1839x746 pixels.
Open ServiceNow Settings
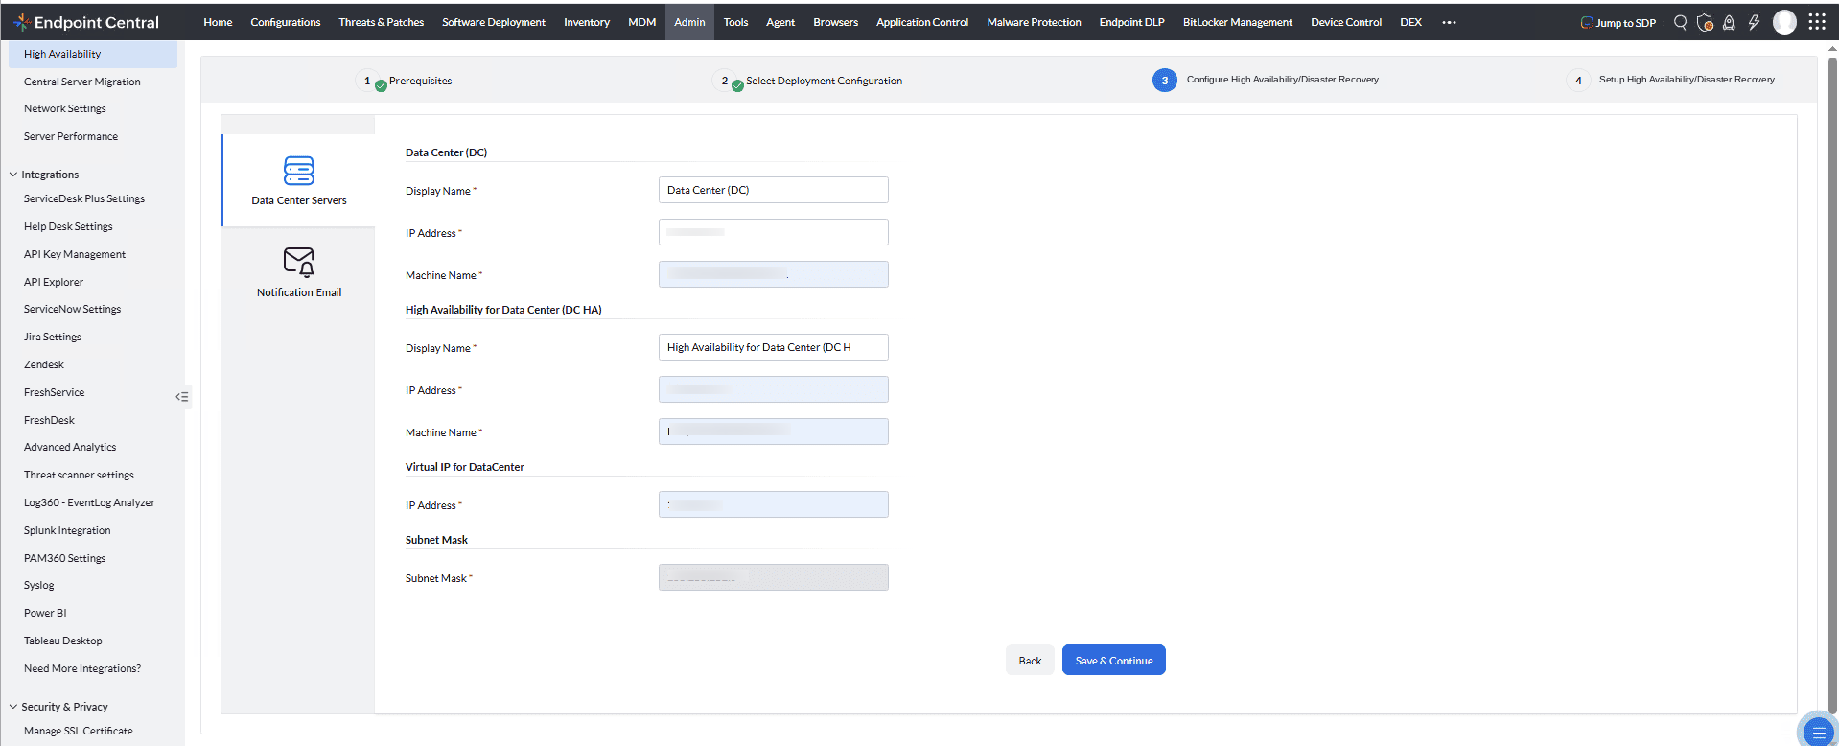tap(73, 309)
